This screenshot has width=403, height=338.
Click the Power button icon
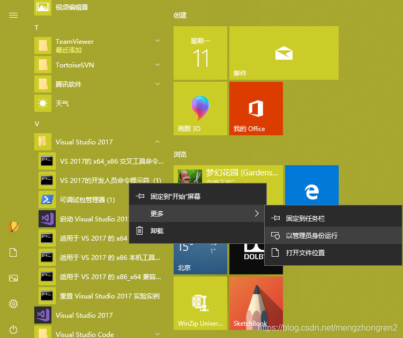click(x=13, y=329)
